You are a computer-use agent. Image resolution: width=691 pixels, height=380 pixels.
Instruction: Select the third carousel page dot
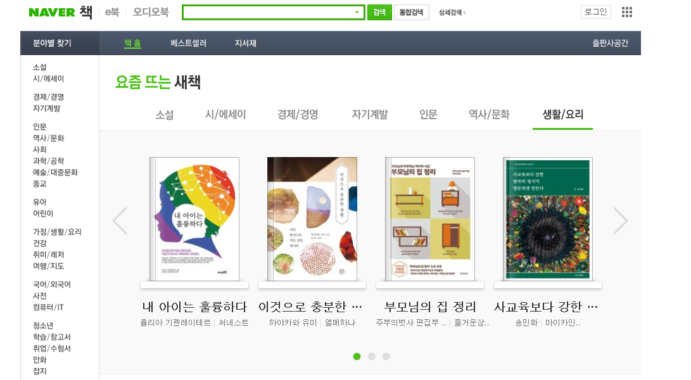point(386,356)
